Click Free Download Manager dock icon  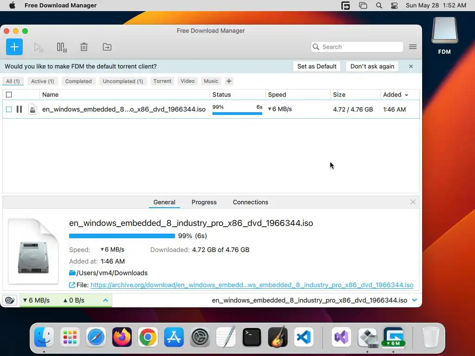pos(393,337)
